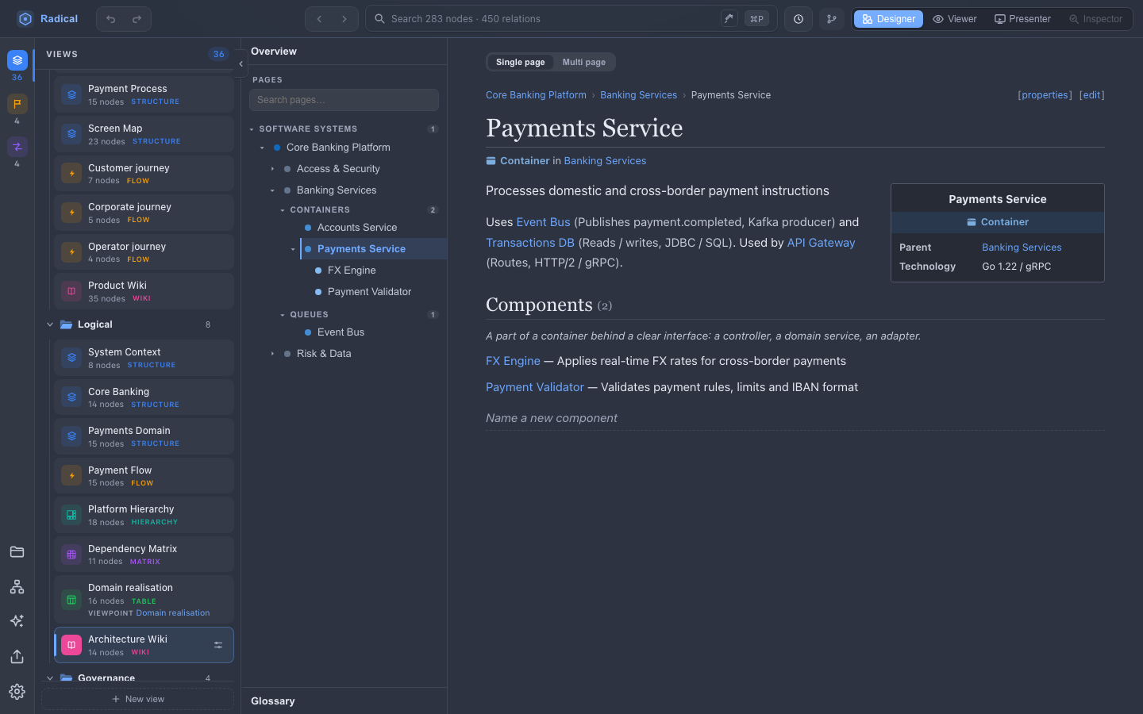The height and width of the screenshot is (714, 1143).
Task: Click the [edit] link
Action: tap(1091, 95)
